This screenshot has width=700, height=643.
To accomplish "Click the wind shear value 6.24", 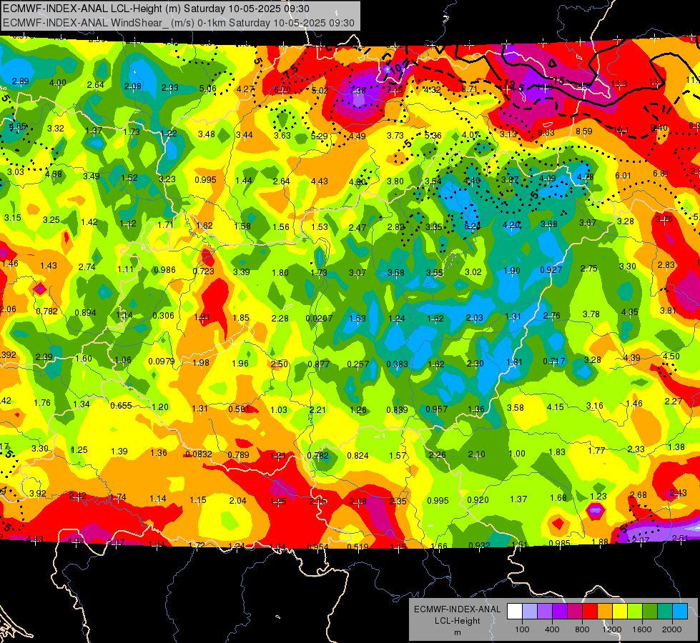I will [x=473, y=226].
